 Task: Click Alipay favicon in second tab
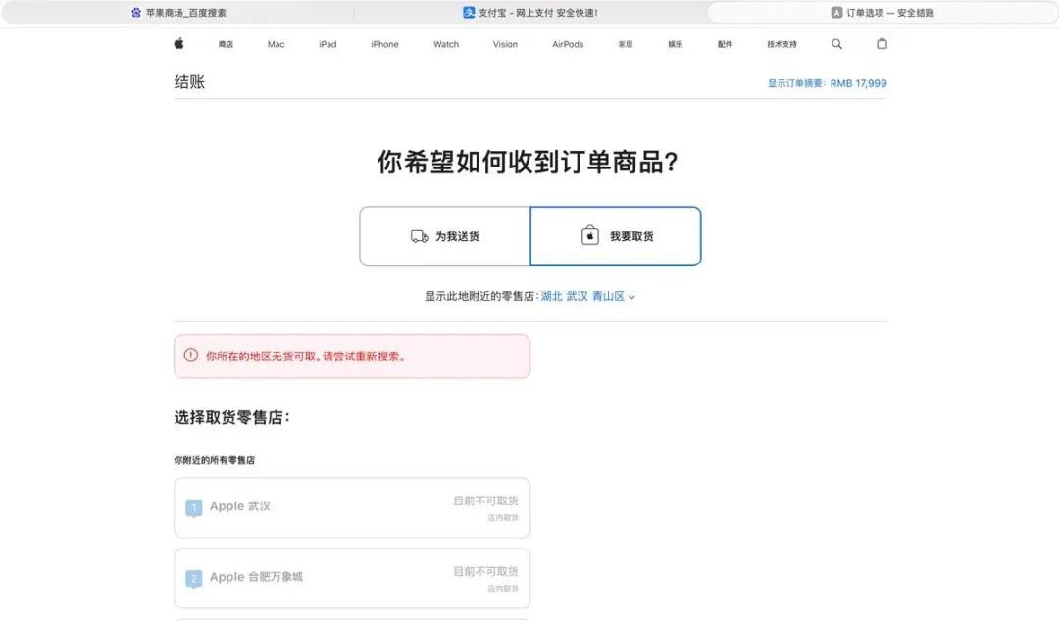[x=468, y=12]
